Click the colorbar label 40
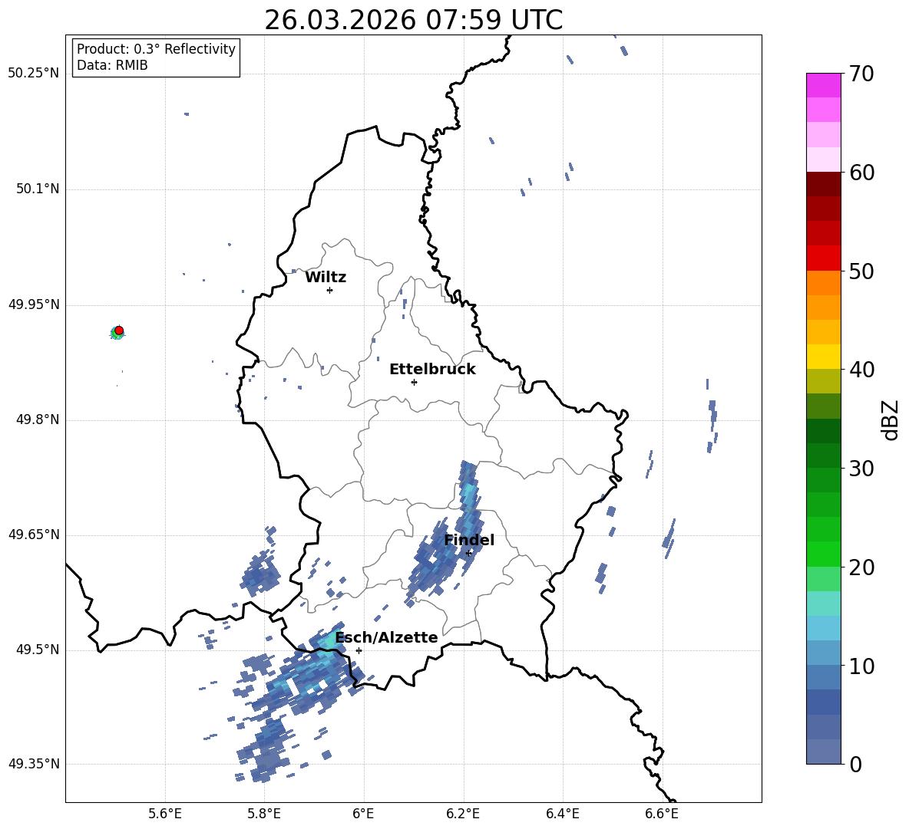Screen dimensions: 909x829 pyautogui.click(x=861, y=370)
